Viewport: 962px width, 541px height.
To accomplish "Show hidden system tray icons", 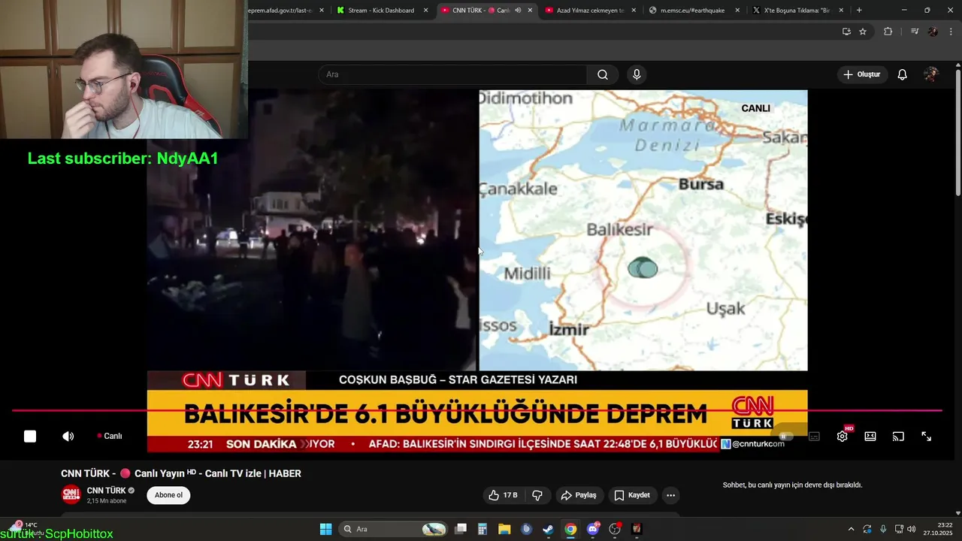I will tap(851, 529).
